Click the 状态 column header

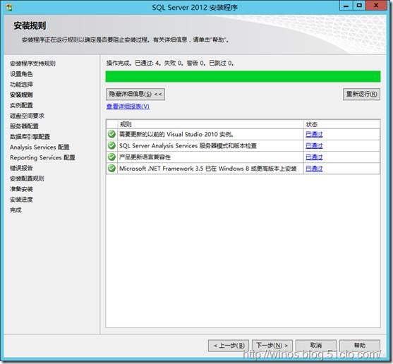(x=341, y=124)
